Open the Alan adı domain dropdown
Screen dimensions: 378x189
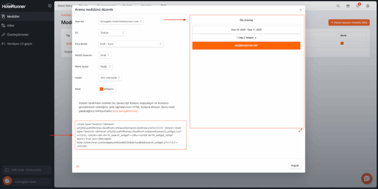click(x=121, y=21)
